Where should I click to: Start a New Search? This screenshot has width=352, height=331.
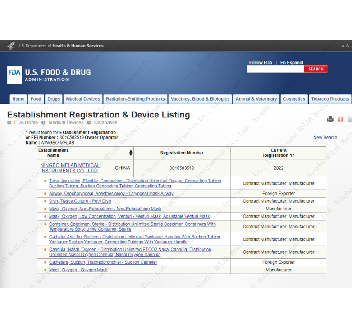(325, 138)
